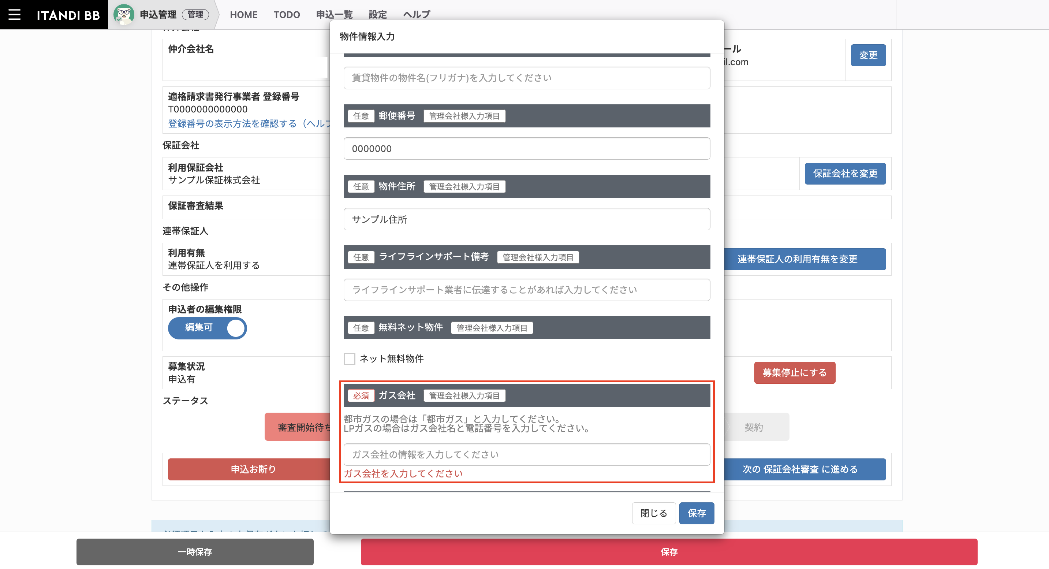Screen dimensions: 1049x569
Task: Check the ネット無料物件 checkbox
Action: [x=350, y=359]
